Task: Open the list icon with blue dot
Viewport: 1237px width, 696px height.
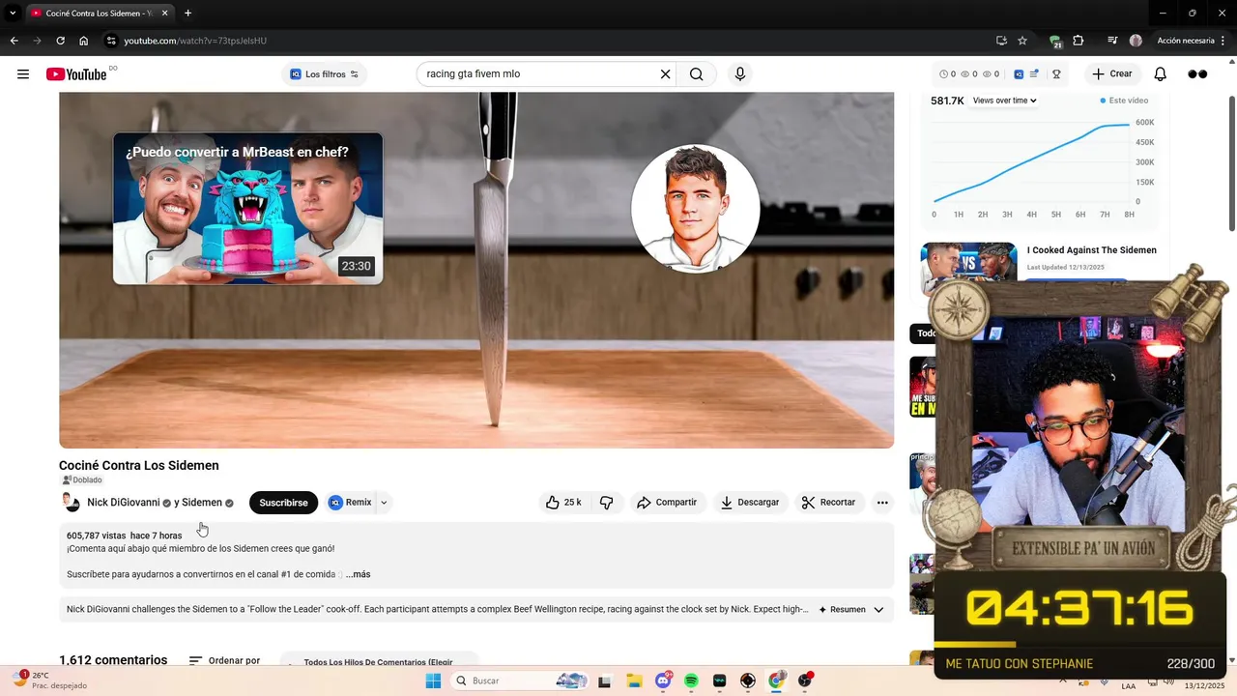Action: pyautogui.click(x=1034, y=74)
